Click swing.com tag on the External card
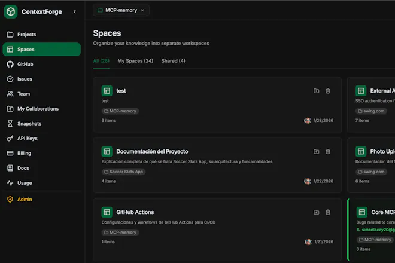 point(371,111)
